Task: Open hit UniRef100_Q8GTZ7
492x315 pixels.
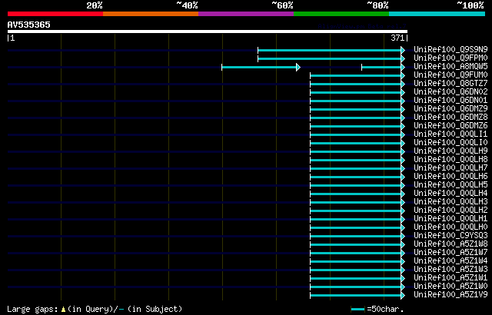Action: pyautogui.click(x=450, y=83)
